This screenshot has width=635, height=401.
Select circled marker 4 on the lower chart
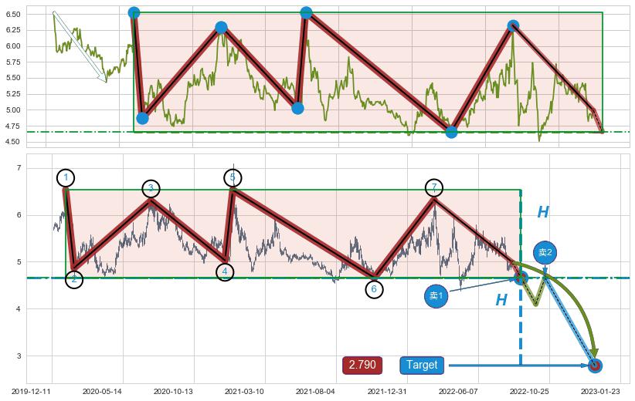(225, 272)
